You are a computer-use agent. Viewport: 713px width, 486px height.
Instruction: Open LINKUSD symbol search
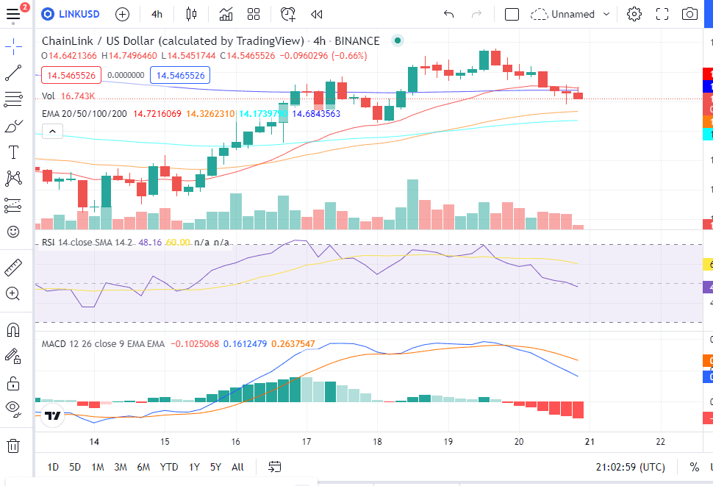(71, 14)
